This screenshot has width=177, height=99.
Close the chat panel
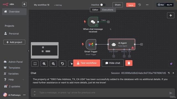[173, 73]
